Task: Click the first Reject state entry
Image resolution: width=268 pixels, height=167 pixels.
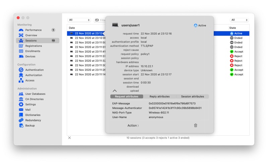Action: tap(236, 56)
